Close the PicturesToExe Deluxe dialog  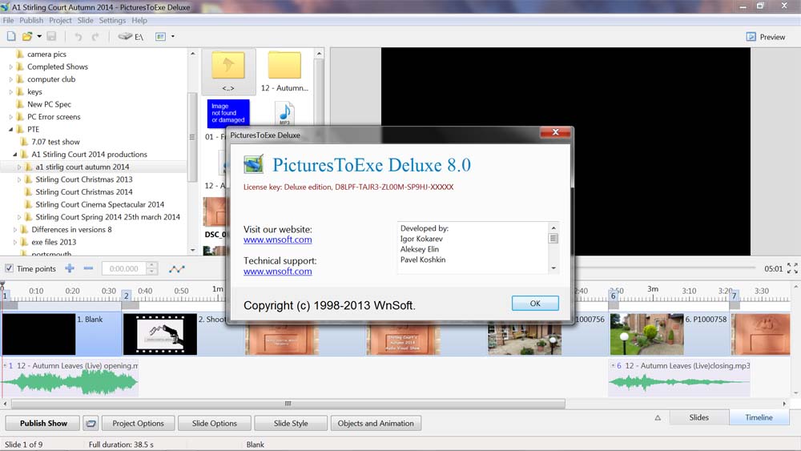(555, 132)
